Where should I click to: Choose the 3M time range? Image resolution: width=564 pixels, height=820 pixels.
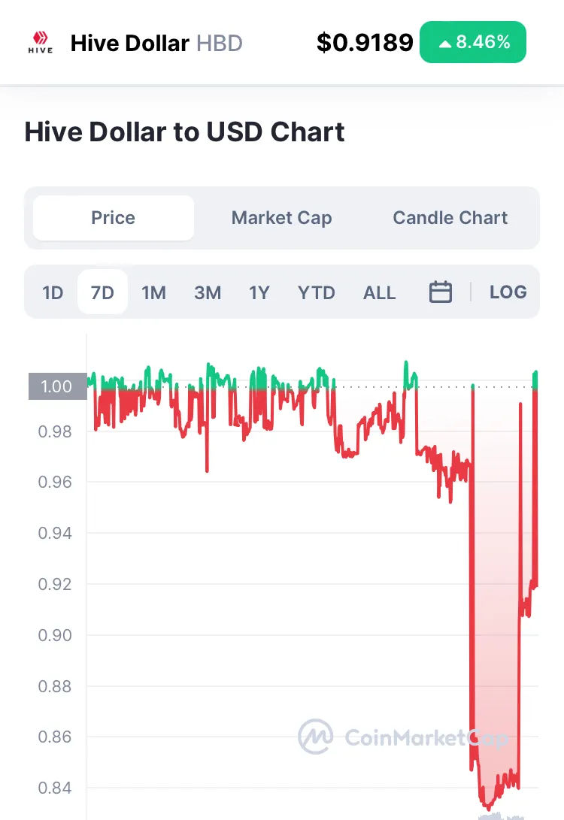(x=208, y=292)
